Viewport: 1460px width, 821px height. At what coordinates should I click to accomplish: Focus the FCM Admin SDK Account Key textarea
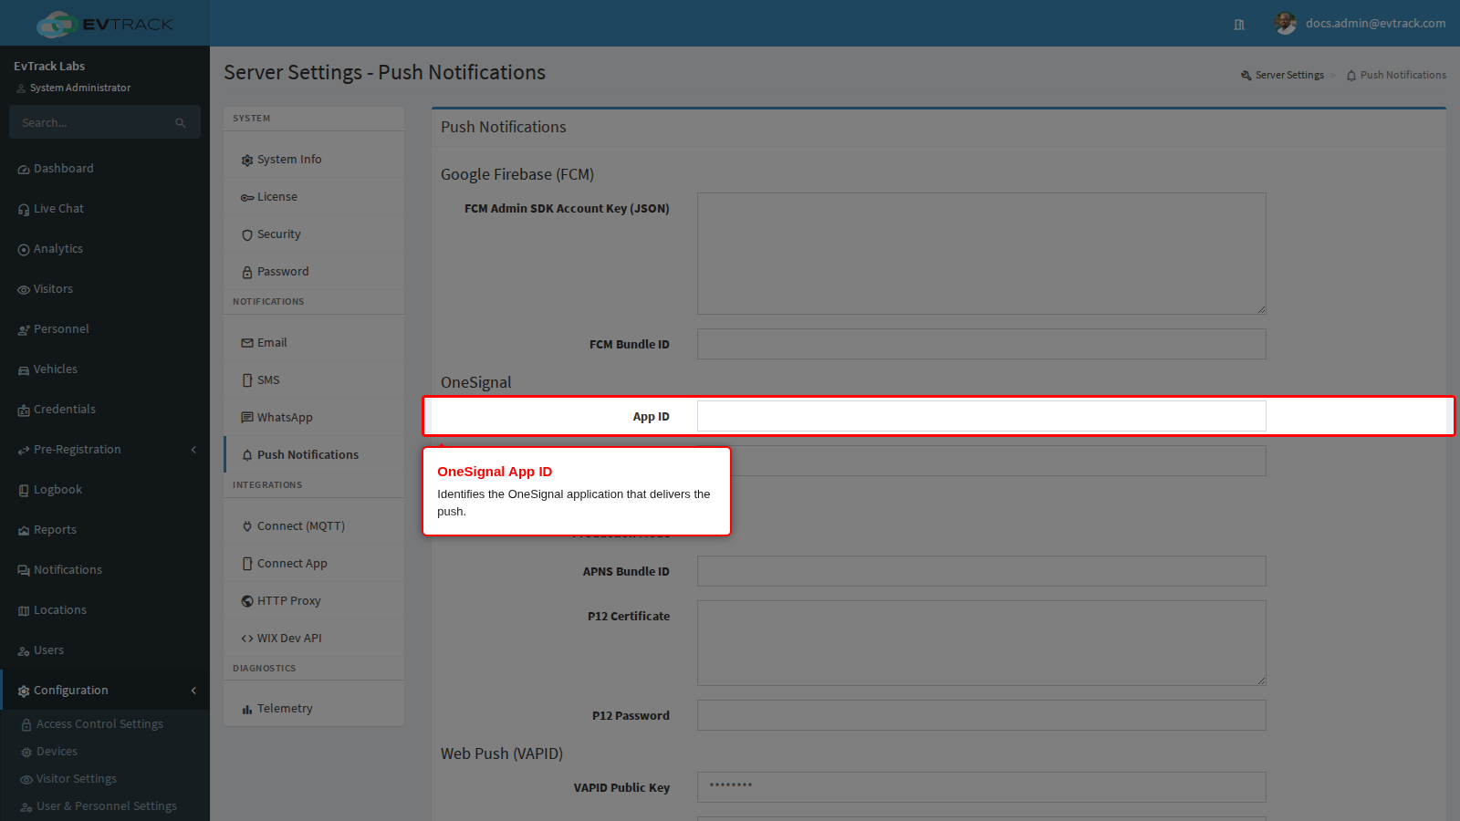[x=982, y=254]
